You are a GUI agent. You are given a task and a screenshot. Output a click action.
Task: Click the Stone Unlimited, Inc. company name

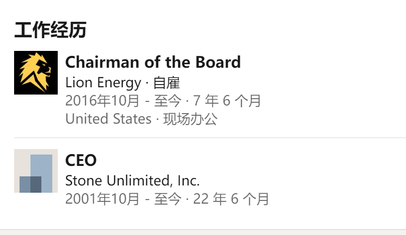(x=132, y=181)
